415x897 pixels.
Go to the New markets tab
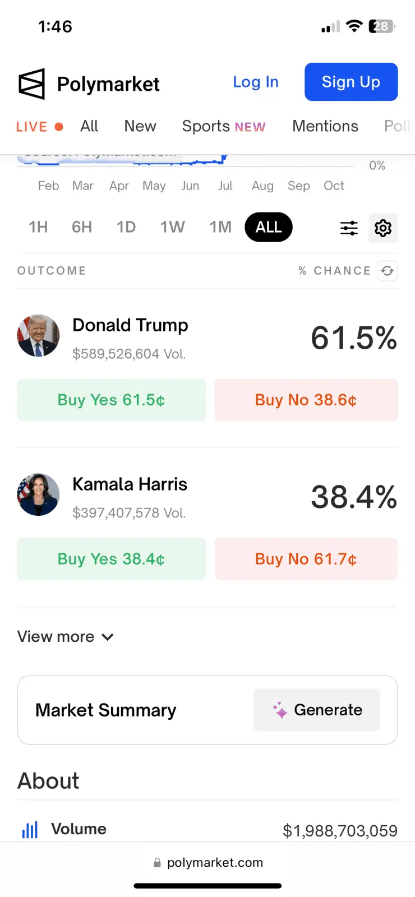[140, 126]
